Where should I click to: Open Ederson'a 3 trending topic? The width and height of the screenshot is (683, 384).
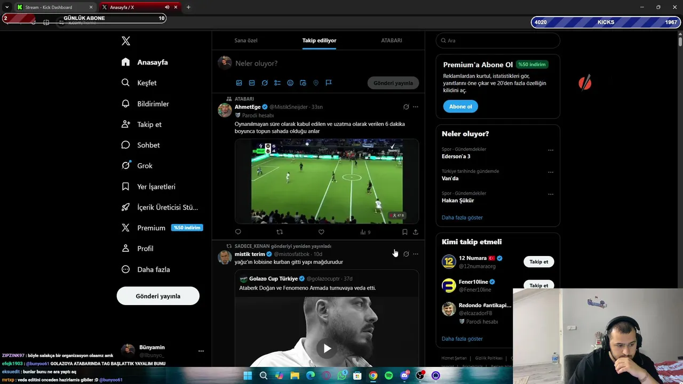(456, 156)
